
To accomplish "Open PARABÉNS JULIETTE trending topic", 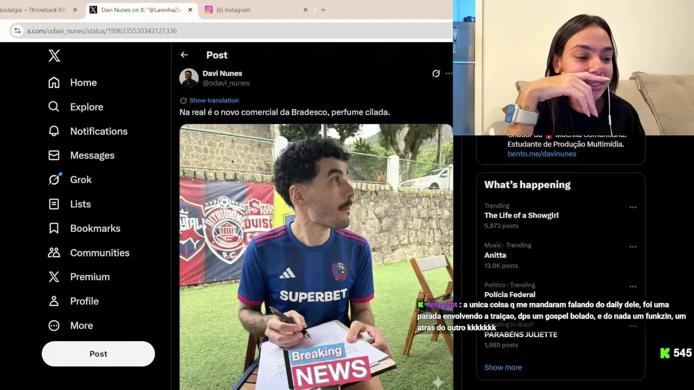I will [520, 335].
